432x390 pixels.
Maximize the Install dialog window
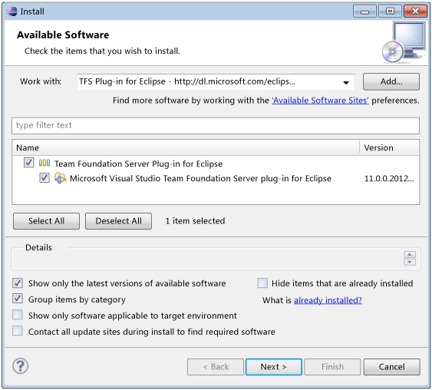tap(390, 12)
